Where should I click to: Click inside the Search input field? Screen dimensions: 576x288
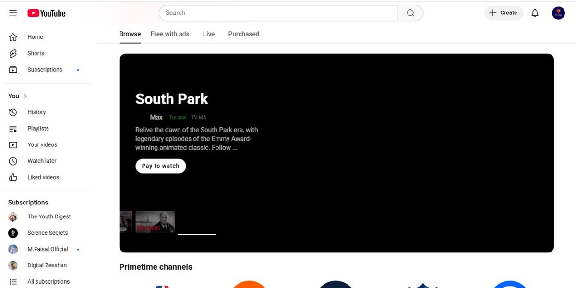pyautogui.click(x=278, y=13)
